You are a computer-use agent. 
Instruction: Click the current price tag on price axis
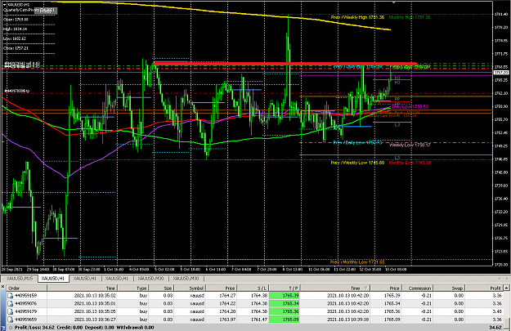(501, 72)
